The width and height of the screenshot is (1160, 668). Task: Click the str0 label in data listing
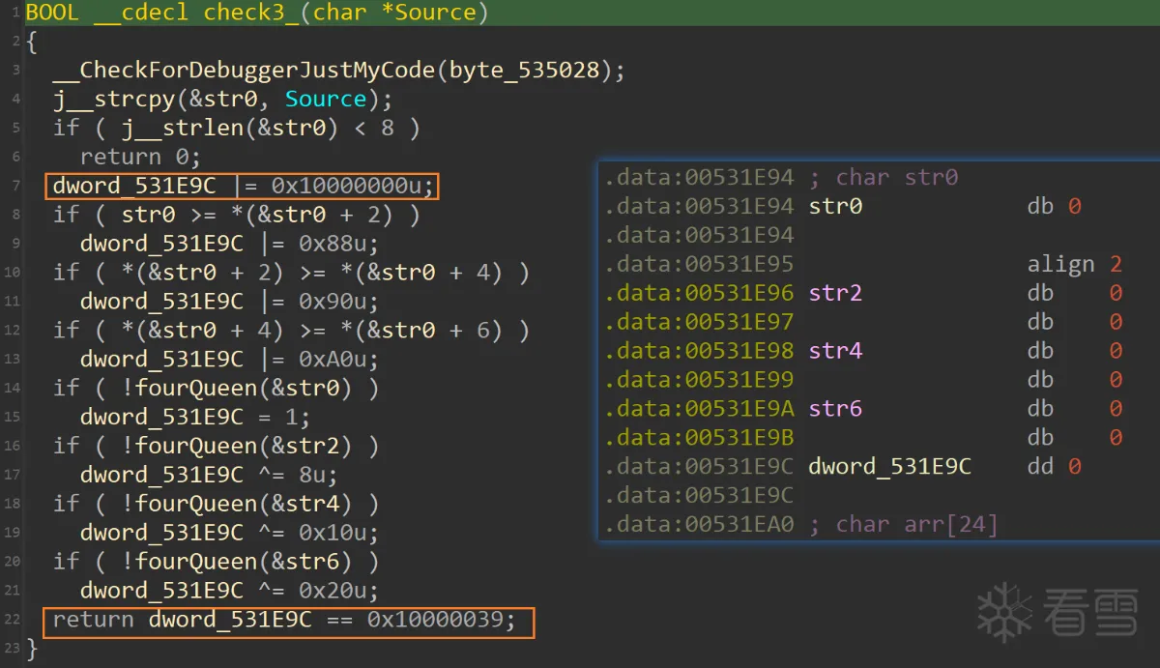coord(835,206)
